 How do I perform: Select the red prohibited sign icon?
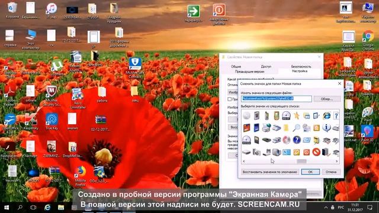click(x=316, y=152)
